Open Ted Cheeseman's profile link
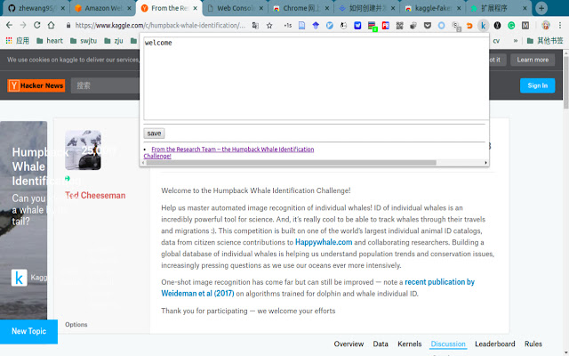This screenshot has height=356, width=569. [x=95, y=196]
